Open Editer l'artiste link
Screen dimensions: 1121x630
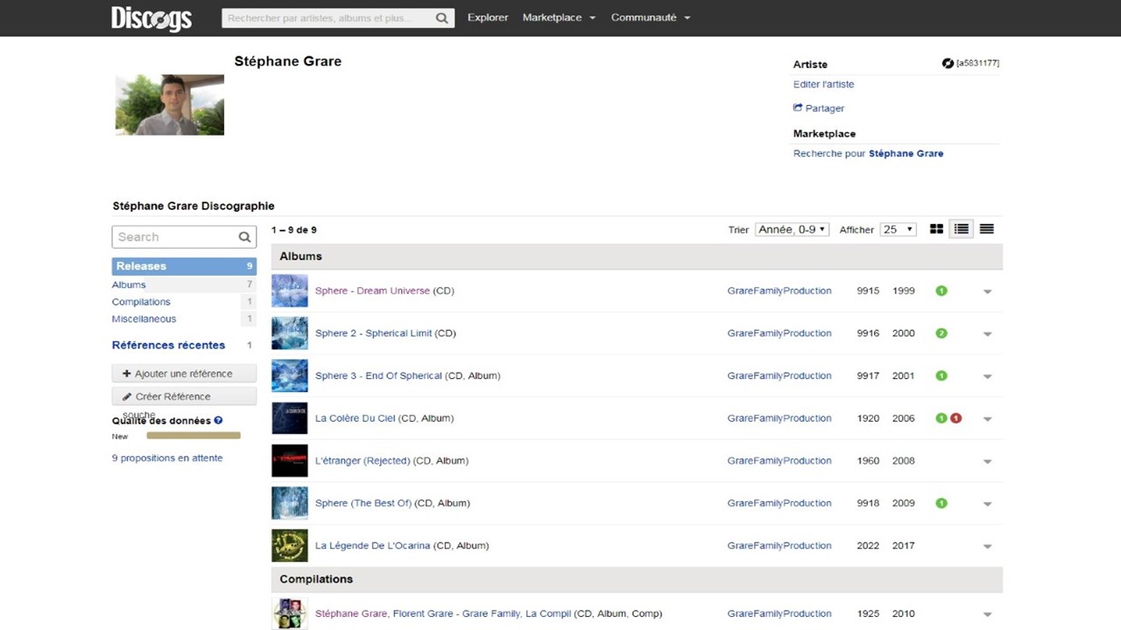(x=823, y=84)
